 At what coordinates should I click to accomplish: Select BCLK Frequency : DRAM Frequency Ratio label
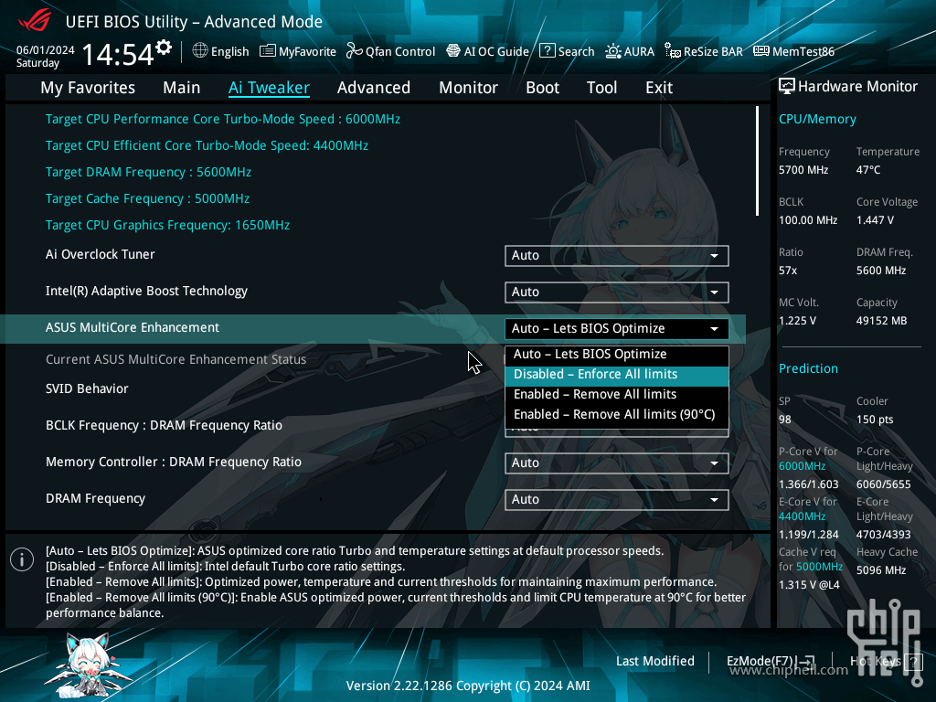point(165,425)
